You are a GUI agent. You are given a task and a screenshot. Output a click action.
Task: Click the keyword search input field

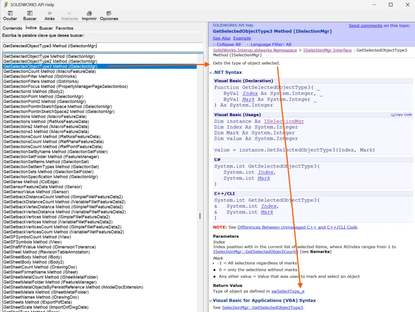pyautogui.click(x=103, y=46)
